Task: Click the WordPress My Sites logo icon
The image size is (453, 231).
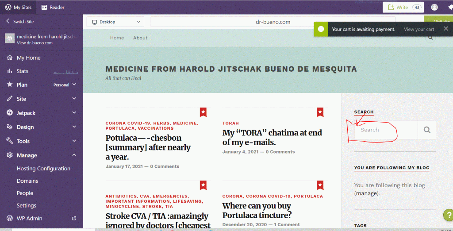Action: click(8, 7)
